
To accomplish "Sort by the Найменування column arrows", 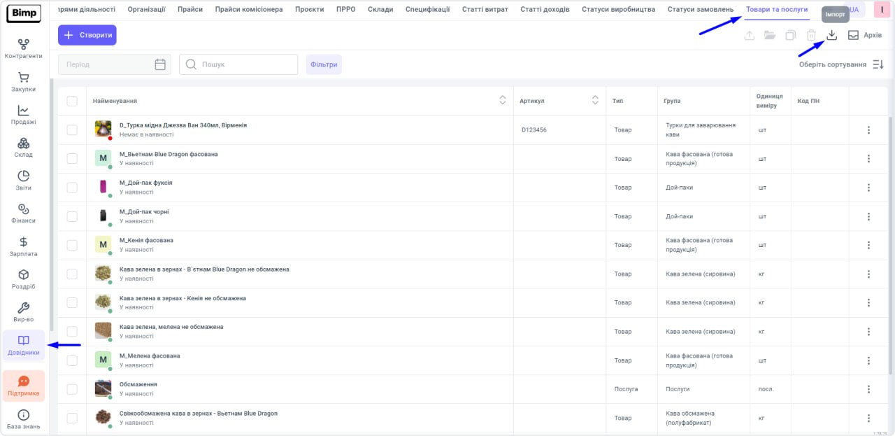I will pyautogui.click(x=502, y=101).
